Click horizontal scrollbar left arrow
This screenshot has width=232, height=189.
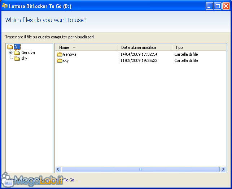[58, 169]
